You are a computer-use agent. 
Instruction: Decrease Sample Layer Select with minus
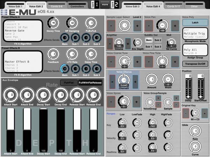(x=111, y=26)
